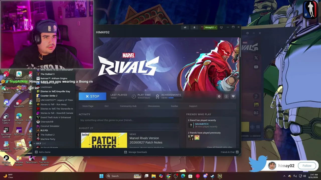Open Microsoft Store from the taskbar
This screenshot has height=180, width=321.
190,176
